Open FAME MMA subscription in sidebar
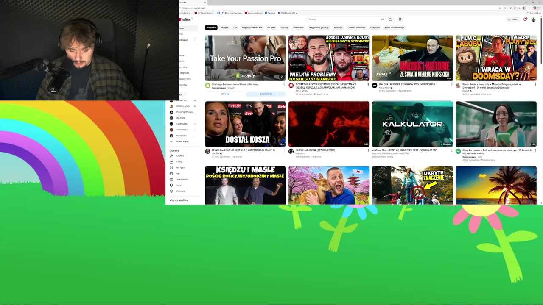The image size is (543, 305). click(x=183, y=124)
